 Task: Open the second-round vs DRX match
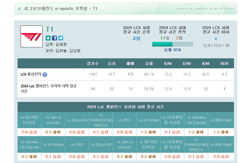click(77, 144)
